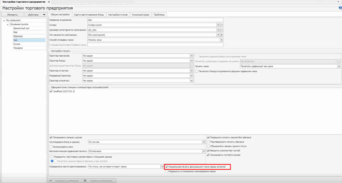Enable Использовать микс checkbox
Image resolution: width=342 pixels, height=183 pixels.
point(51,147)
